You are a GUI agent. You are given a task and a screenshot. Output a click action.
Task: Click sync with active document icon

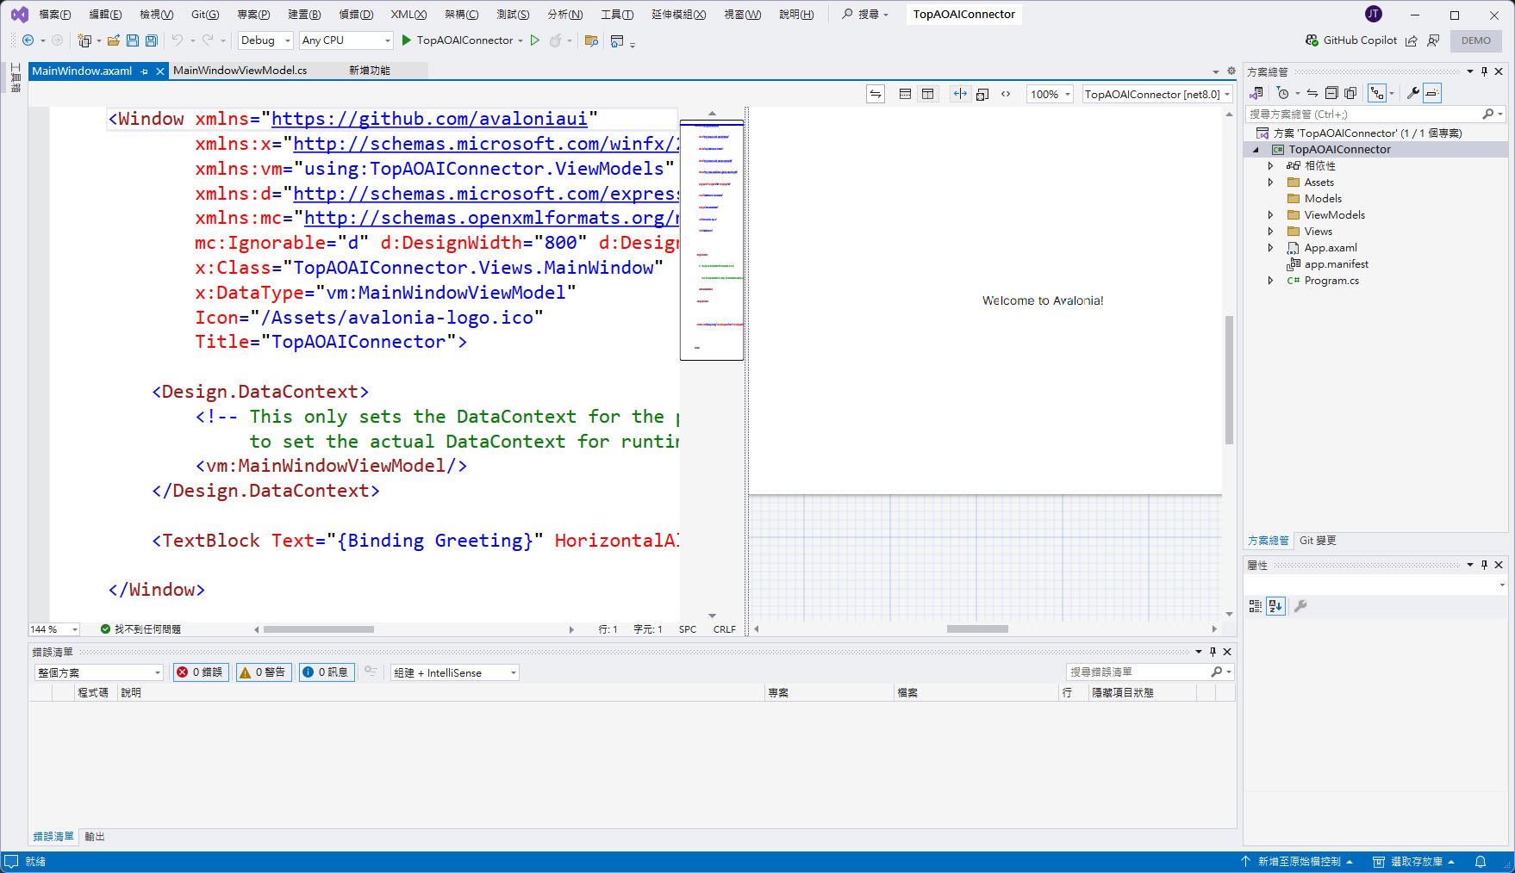pyautogui.click(x=1312, y=93)
